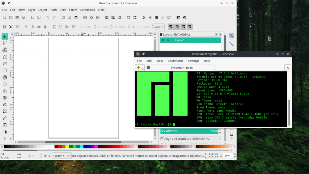Toggle move patterns with objects option
Screen dimensions: 309x174
pyautogui.click(x=190, y=27)
